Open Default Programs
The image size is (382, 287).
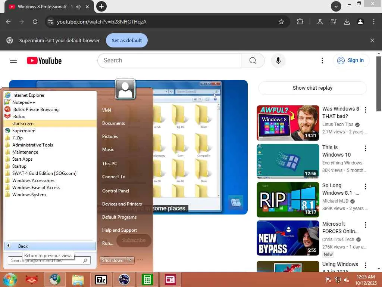pos(119,217)
